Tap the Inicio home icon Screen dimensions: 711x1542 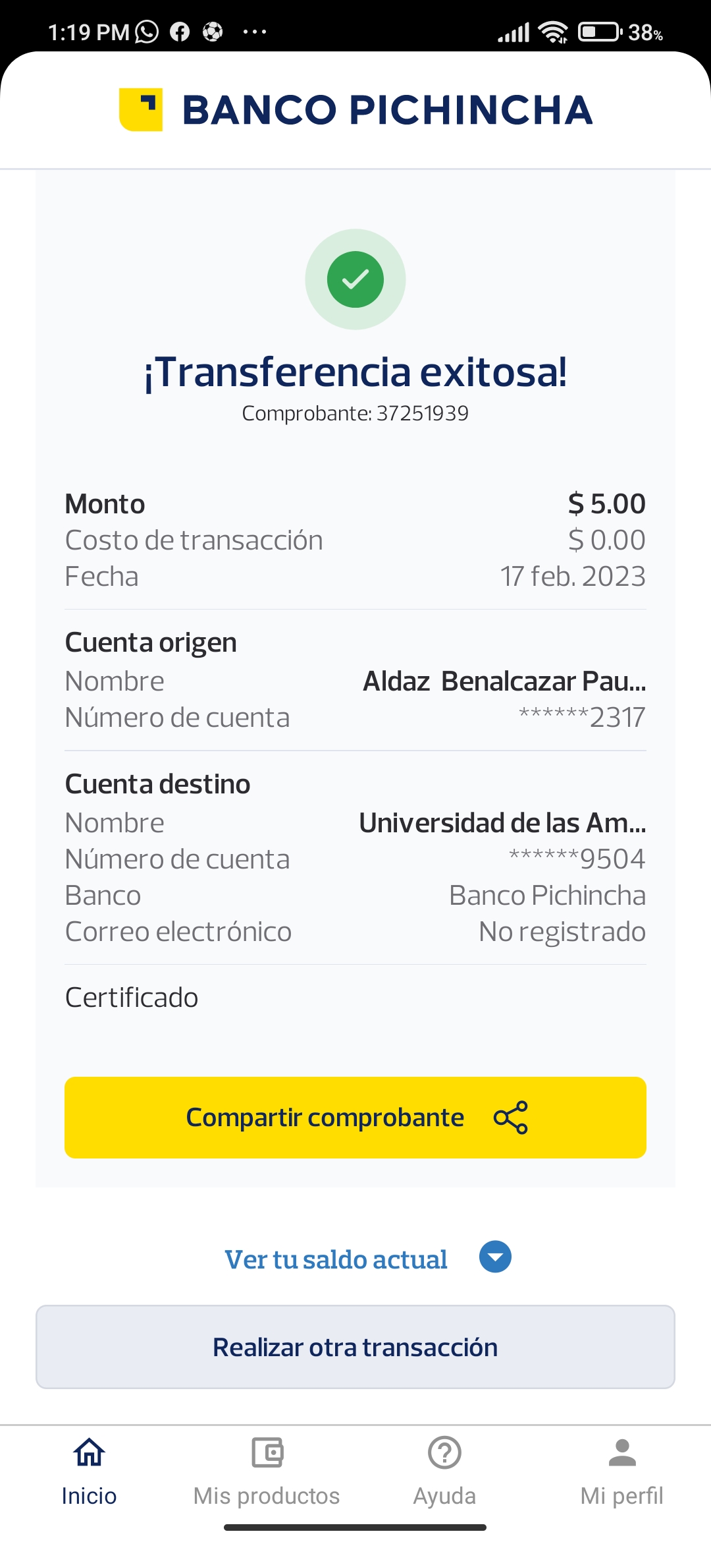(x=89, y=1452)
